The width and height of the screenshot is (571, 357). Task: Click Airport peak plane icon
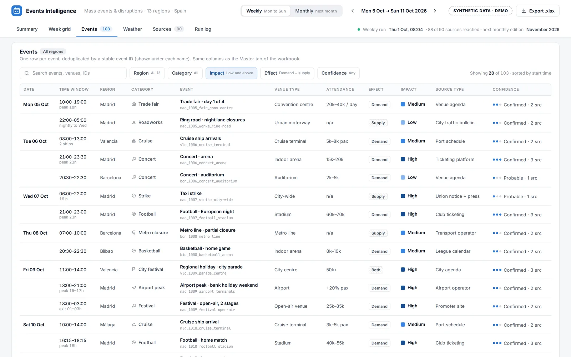point(134,288)
